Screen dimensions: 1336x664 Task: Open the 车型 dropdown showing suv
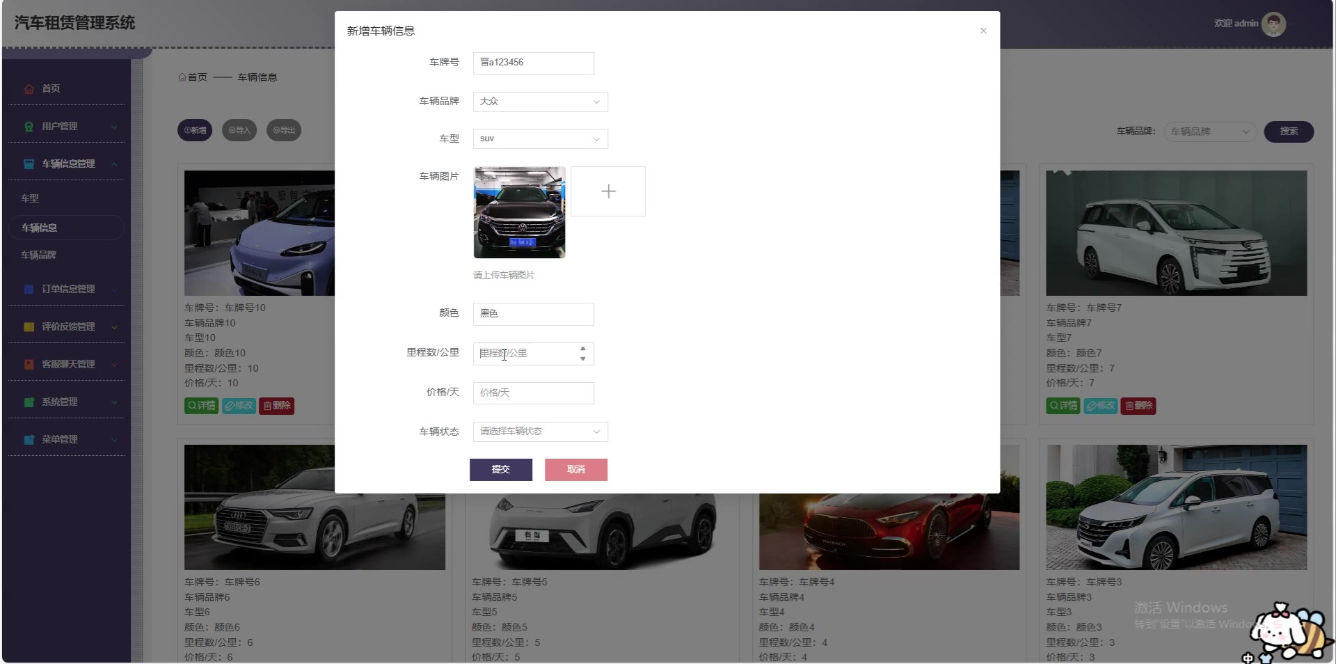coord(541,139)
